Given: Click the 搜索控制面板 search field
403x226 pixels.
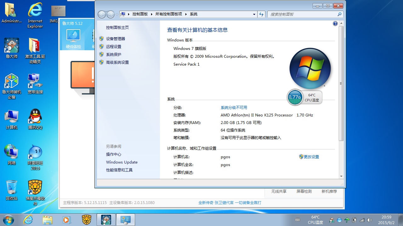Looking at the screenshot, I should (x=305, y=14).
